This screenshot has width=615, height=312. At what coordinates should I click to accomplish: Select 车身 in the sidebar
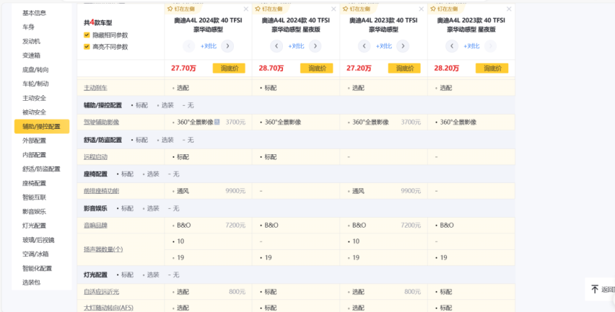[28, 27]
